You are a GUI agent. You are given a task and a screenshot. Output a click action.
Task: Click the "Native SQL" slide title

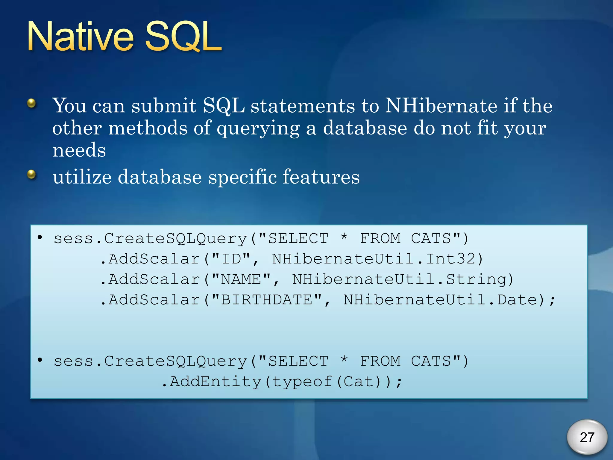125,37
